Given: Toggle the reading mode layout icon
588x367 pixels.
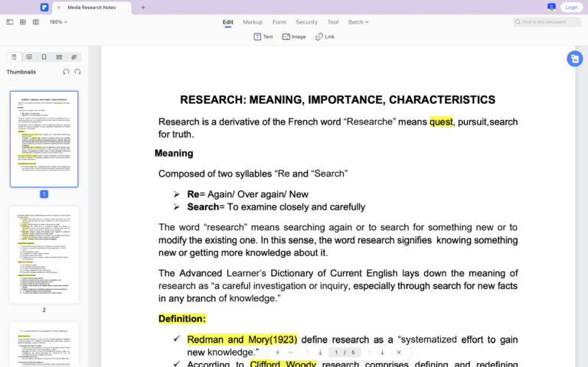Looking at the screenshot, I should tap(36, 22).
